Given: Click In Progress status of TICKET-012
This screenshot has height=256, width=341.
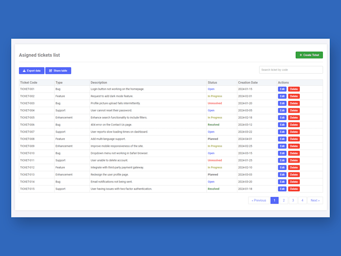Looking at the screenshot, I should [x=215, y=168].
